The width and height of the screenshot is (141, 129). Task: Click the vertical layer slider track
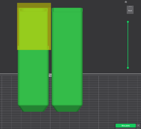[x=128, y=45]
